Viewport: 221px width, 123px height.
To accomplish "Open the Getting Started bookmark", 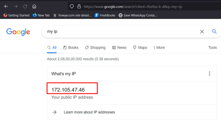I will click(x=16, y=15).
